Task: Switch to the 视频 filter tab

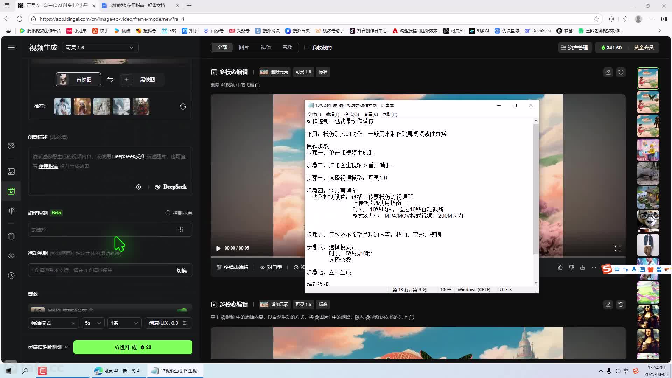Action: tap(265, 47)
